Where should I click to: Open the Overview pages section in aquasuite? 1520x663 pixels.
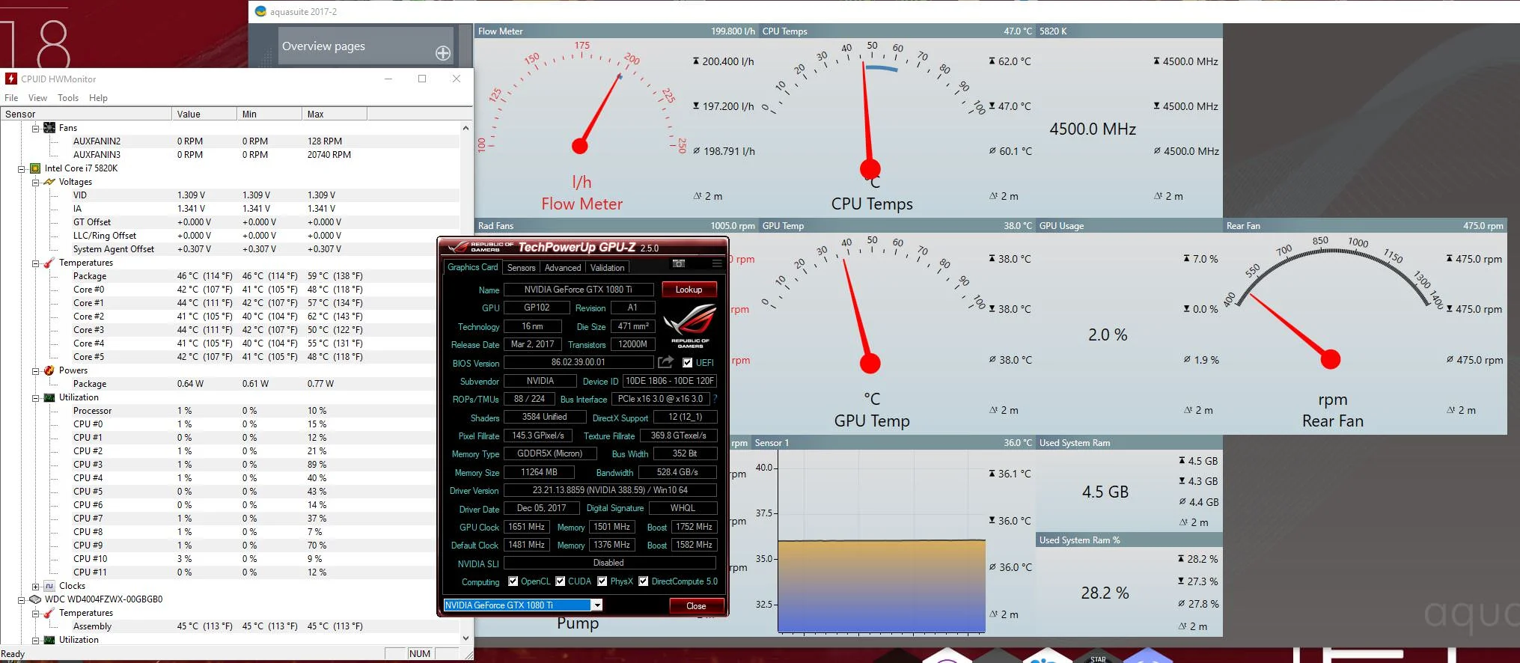coord(366,46)
